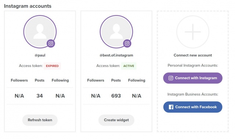This screenshot has width=235, height=139.
Task: Click the Following label on @best.of.instagram's card
Action: point(137,81)
